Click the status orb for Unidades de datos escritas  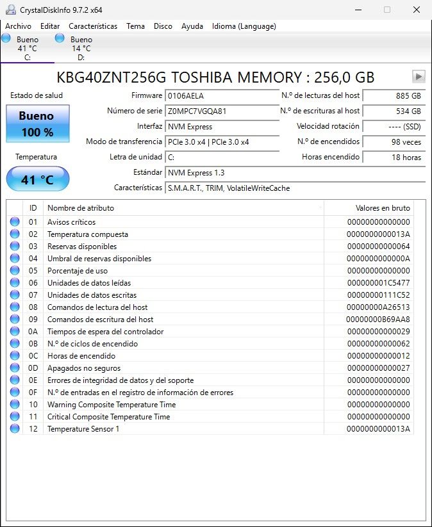tap(15, 295)
